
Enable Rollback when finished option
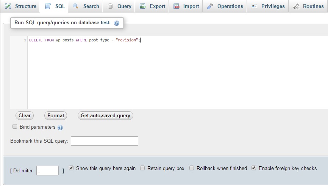coord(192,168)
